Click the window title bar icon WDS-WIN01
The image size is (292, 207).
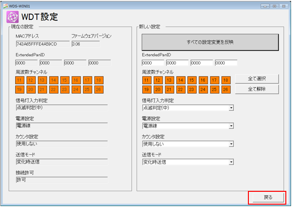[5, 4]
